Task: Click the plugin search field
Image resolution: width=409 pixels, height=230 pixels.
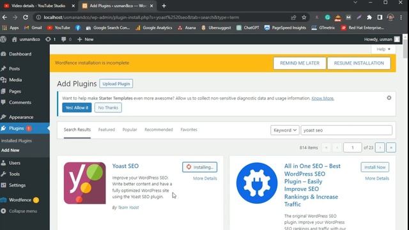Action: [346, 130]
